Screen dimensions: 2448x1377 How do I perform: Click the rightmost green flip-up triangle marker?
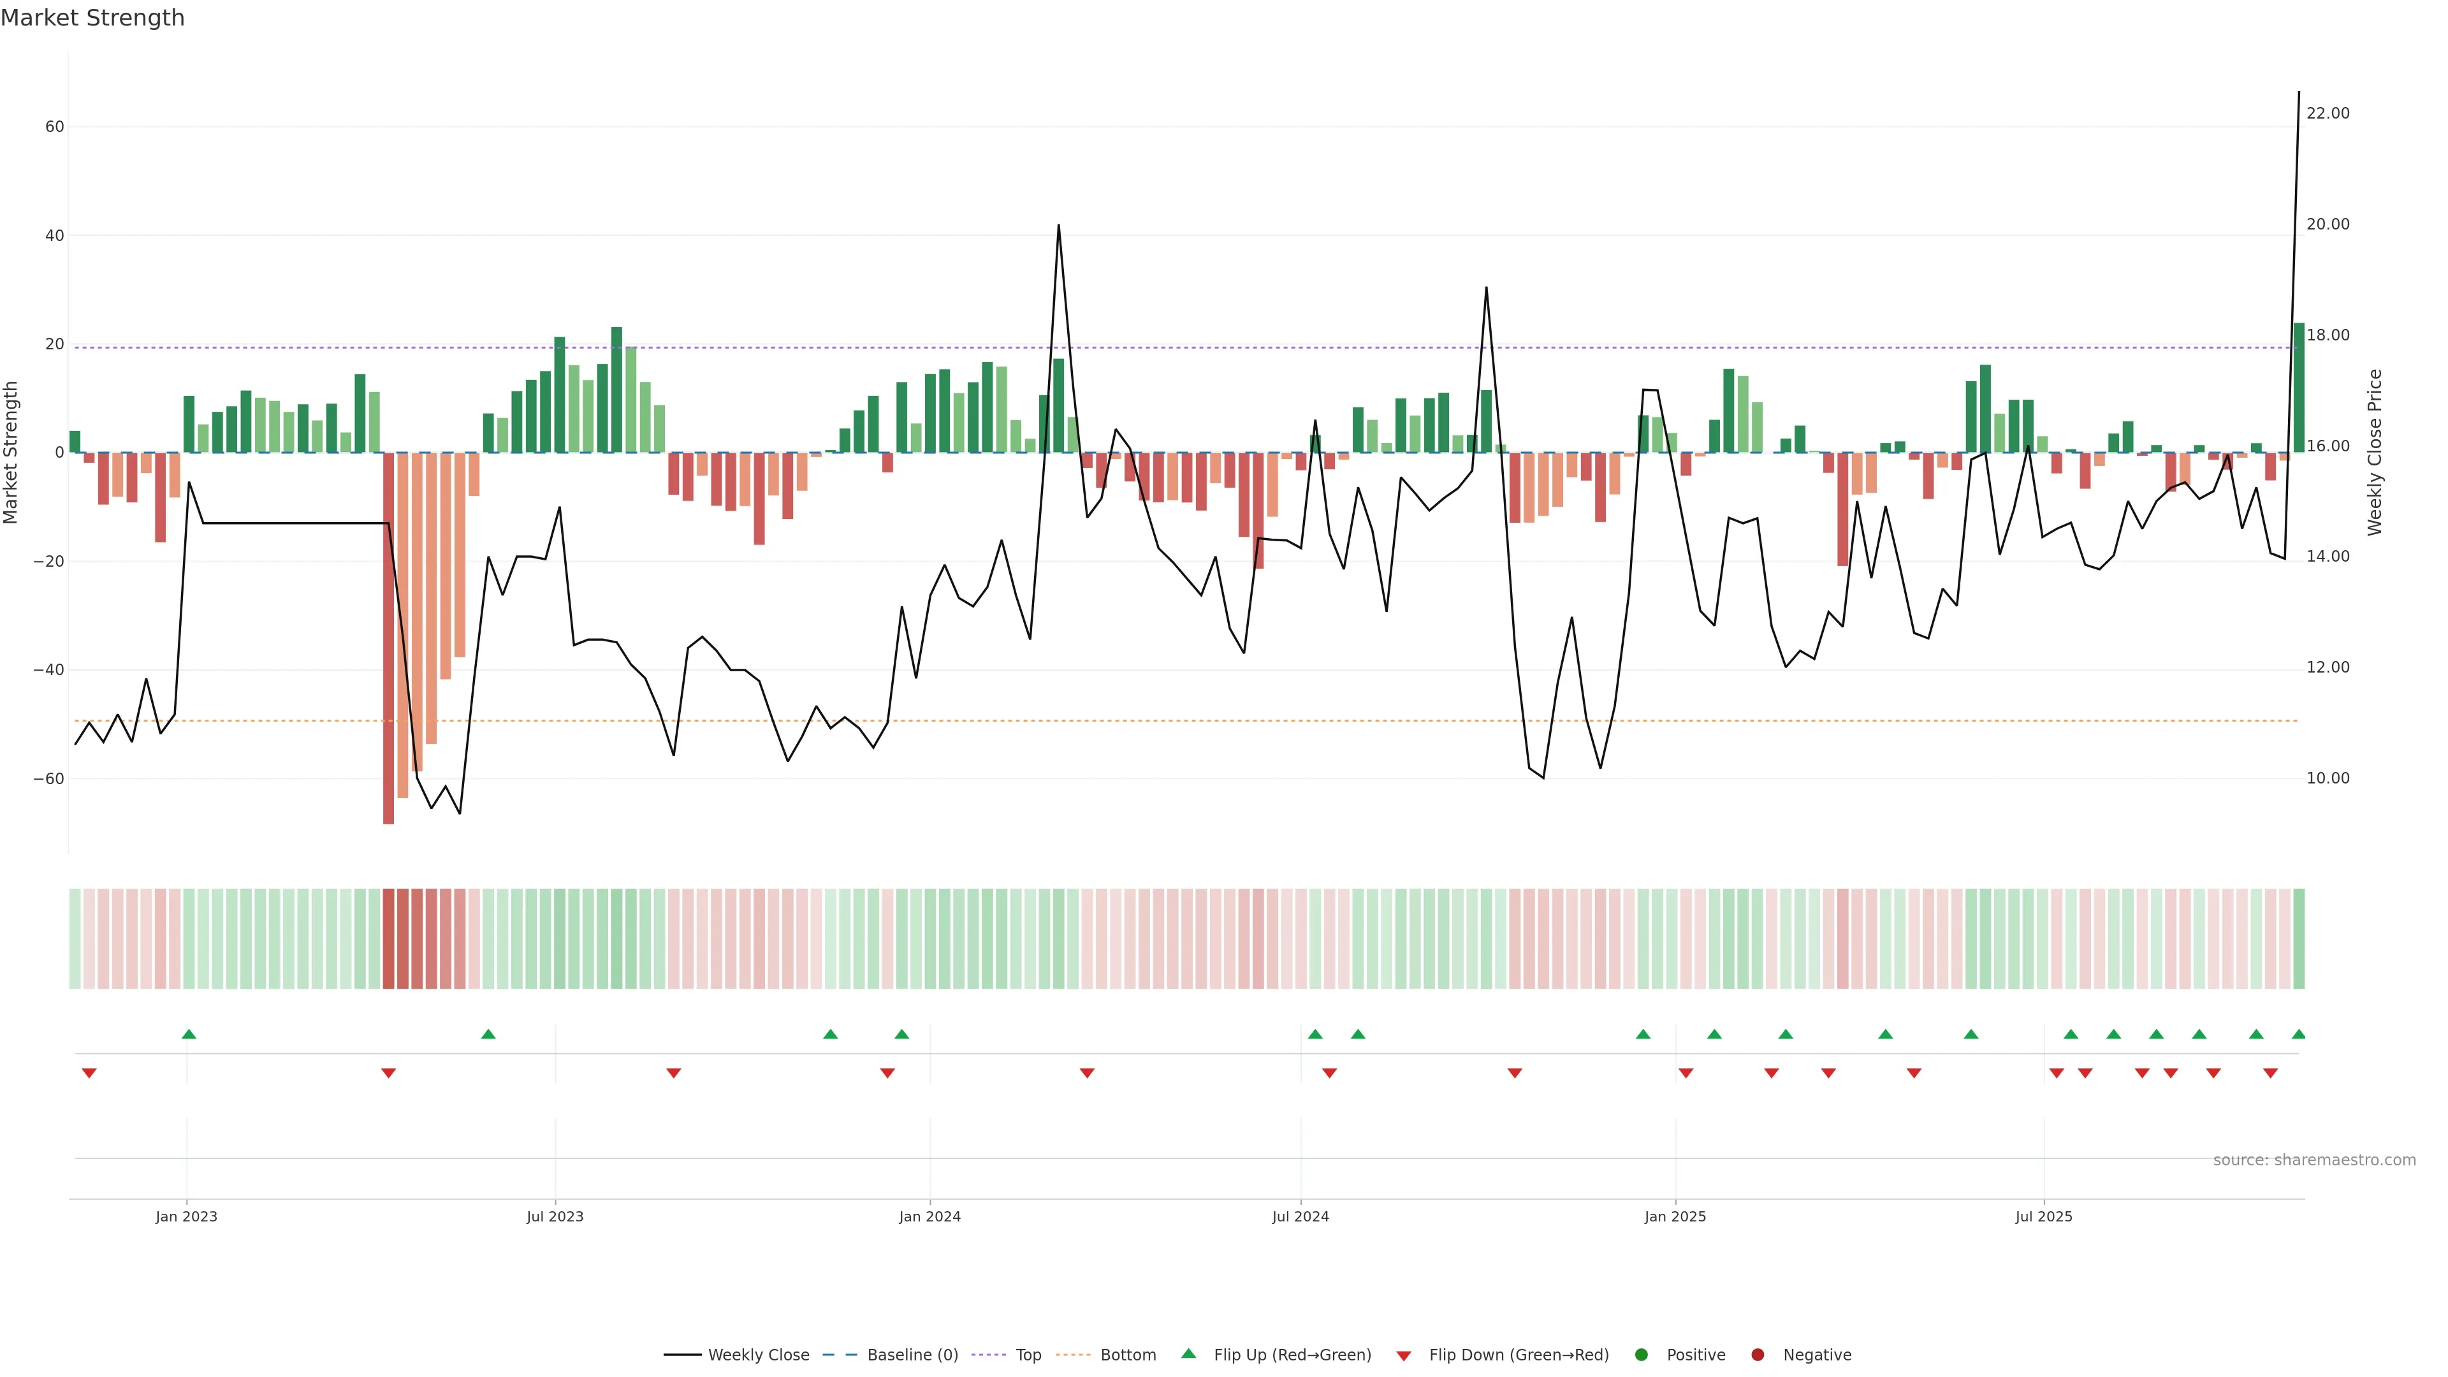click(2299, 1034)
